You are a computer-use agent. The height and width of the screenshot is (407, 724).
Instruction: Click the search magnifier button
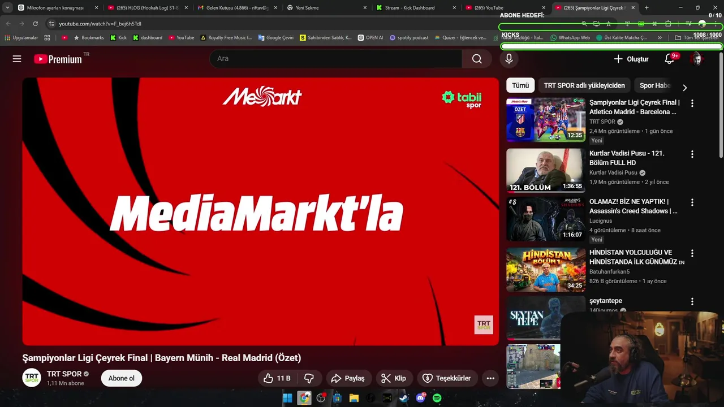pyautogui.click(x=477, y=59)
